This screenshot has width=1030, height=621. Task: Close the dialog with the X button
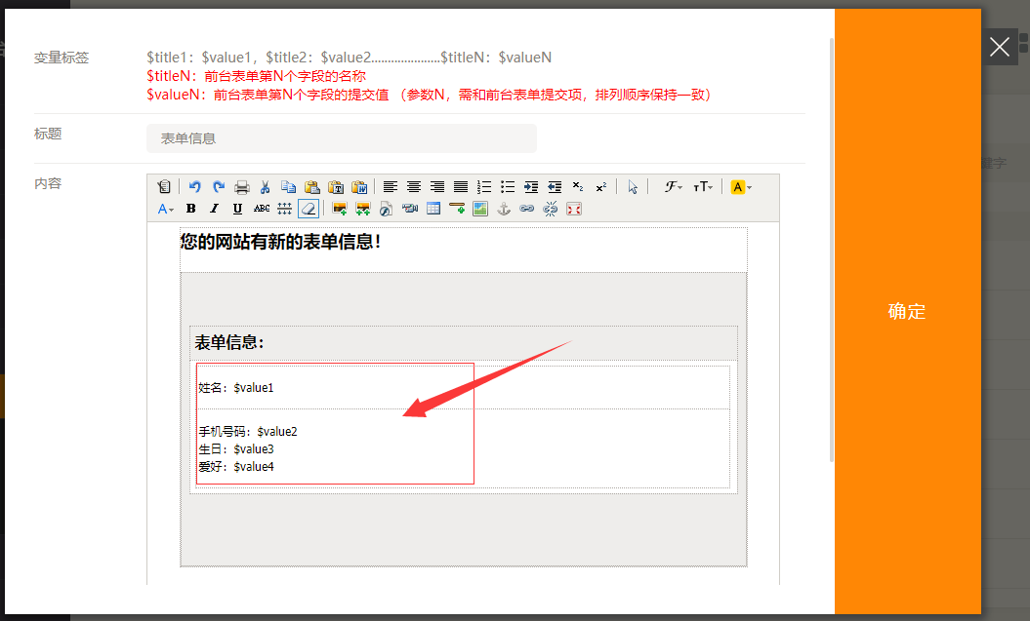(x=999, y=47)
